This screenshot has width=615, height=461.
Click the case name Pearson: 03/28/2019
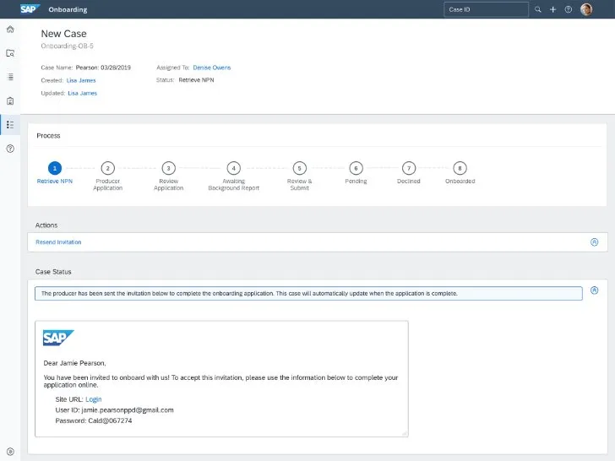(103, 68)
